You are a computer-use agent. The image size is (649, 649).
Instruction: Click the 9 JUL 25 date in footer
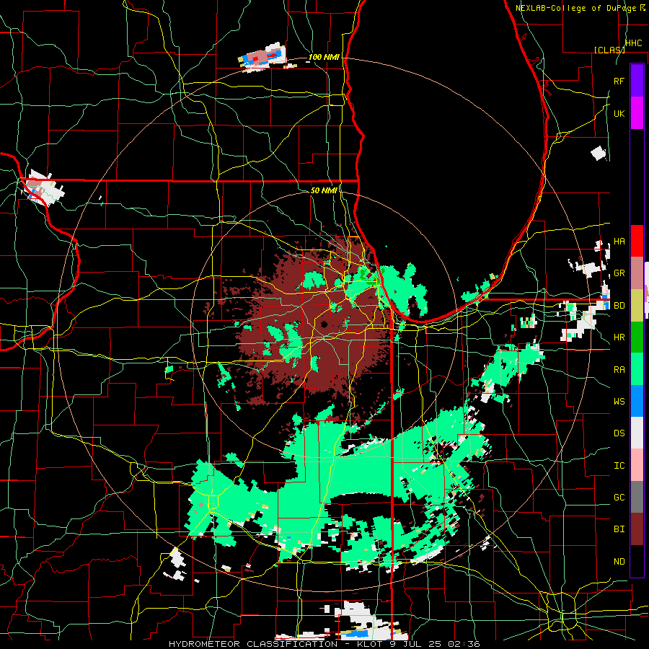click(415, 644)
